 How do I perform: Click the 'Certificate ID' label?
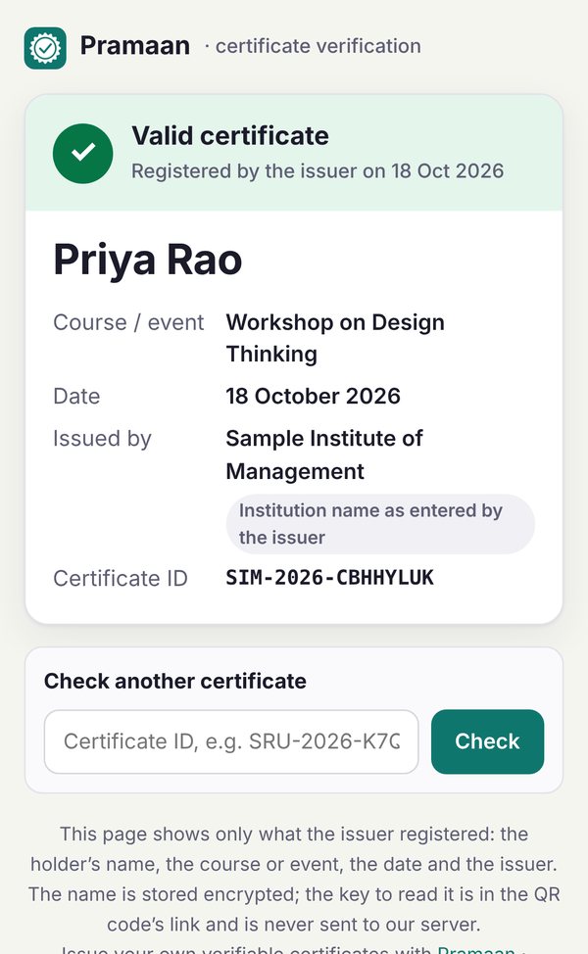pyautogui.click(x=121, y=578)
